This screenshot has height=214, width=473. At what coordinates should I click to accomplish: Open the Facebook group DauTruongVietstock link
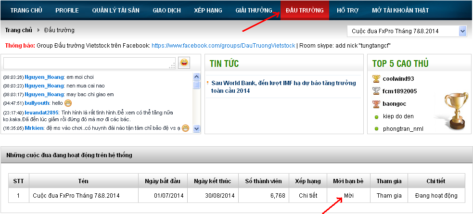(223, 46)
